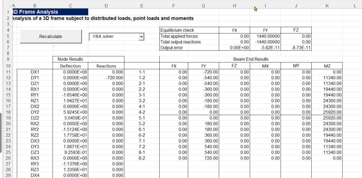Select row header 11
This screenshot has width=362, height=178.
point(8,72)
